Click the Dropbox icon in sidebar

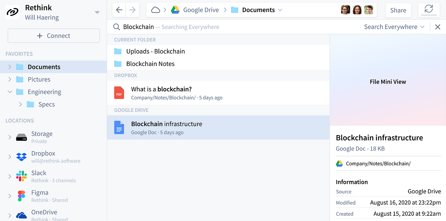point(21,157)
